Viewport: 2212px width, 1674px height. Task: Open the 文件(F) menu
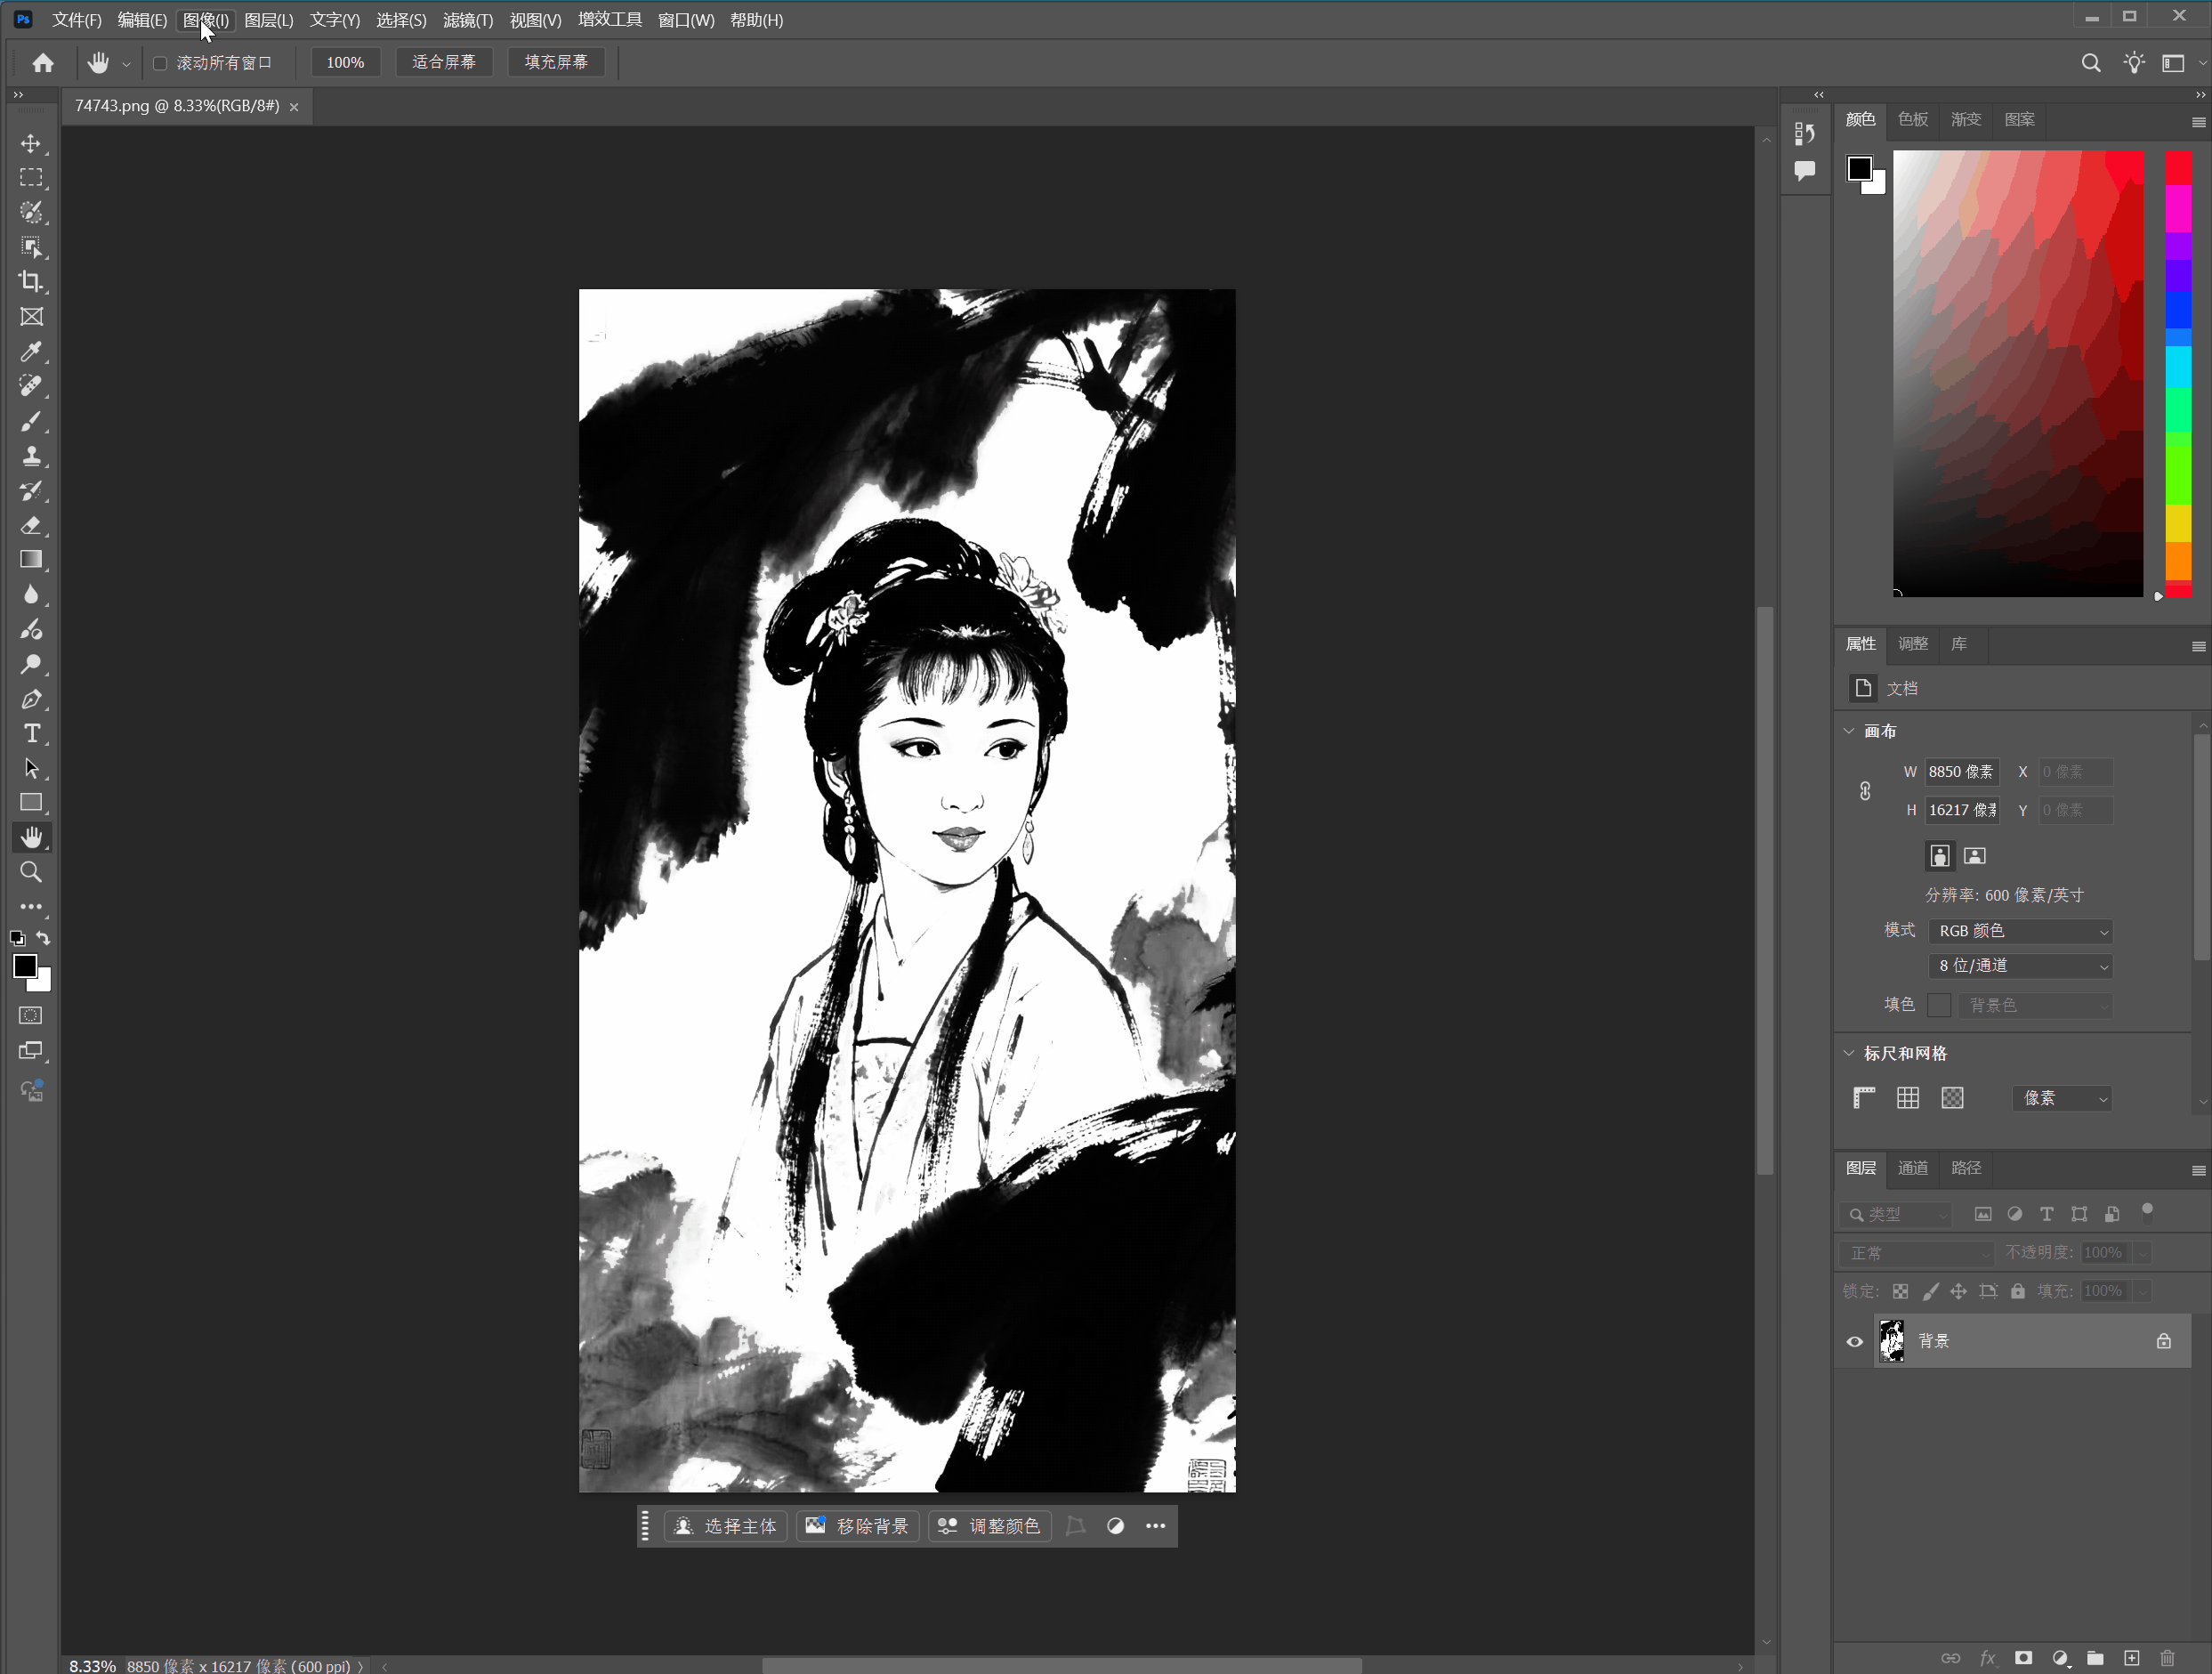(77, 20)
